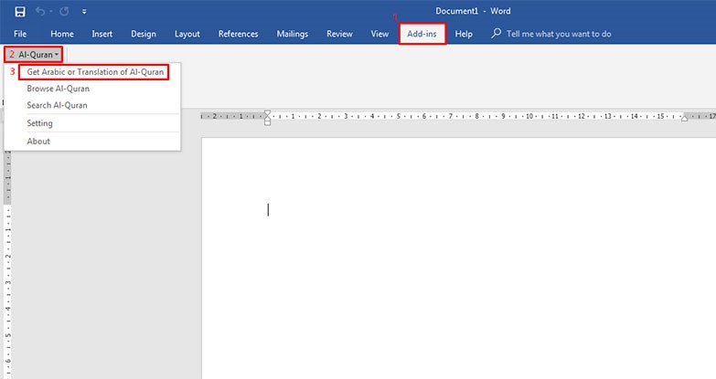Open the Help tab
716x379 pixels.
point(464,34)
